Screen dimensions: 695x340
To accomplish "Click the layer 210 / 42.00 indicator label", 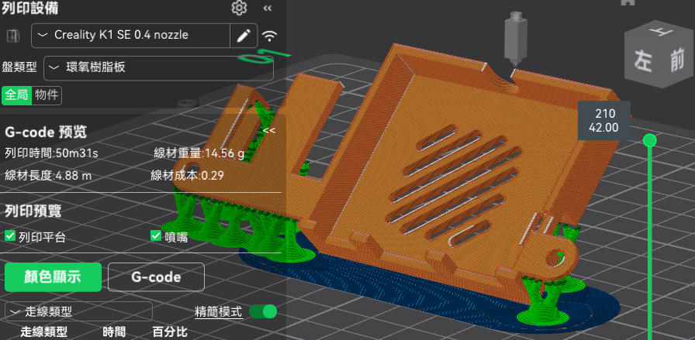I will 604,120.
